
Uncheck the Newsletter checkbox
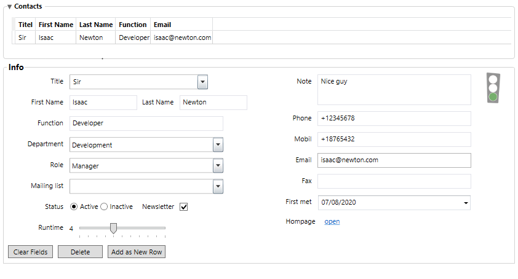coord(184,206)
